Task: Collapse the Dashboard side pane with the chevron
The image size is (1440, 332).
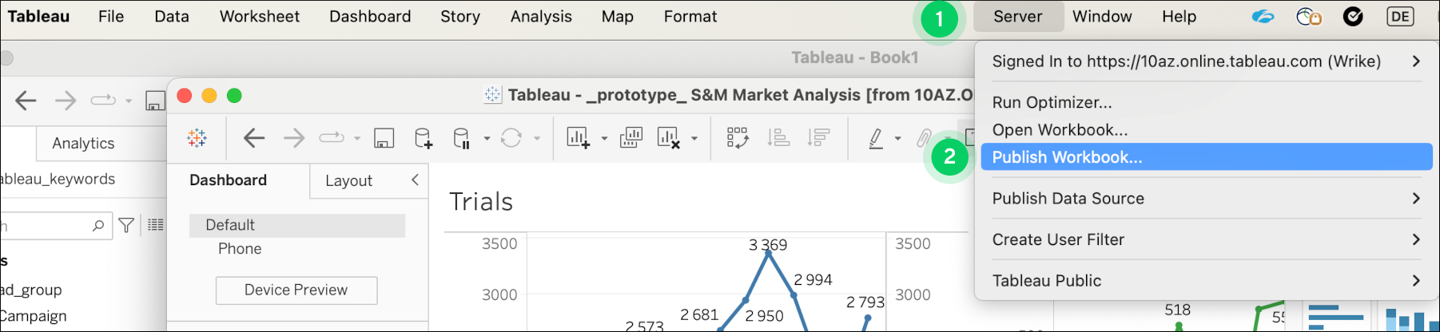Action: 415,180
